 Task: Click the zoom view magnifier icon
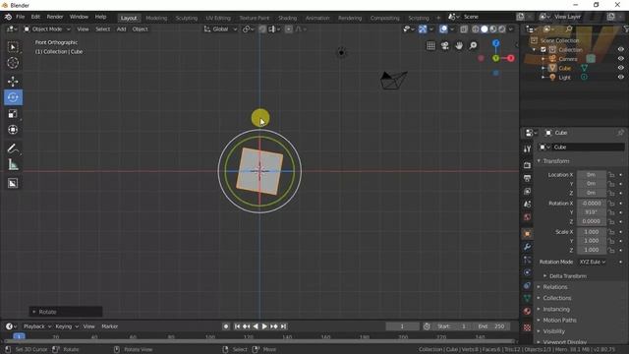[x=473, y=46]
